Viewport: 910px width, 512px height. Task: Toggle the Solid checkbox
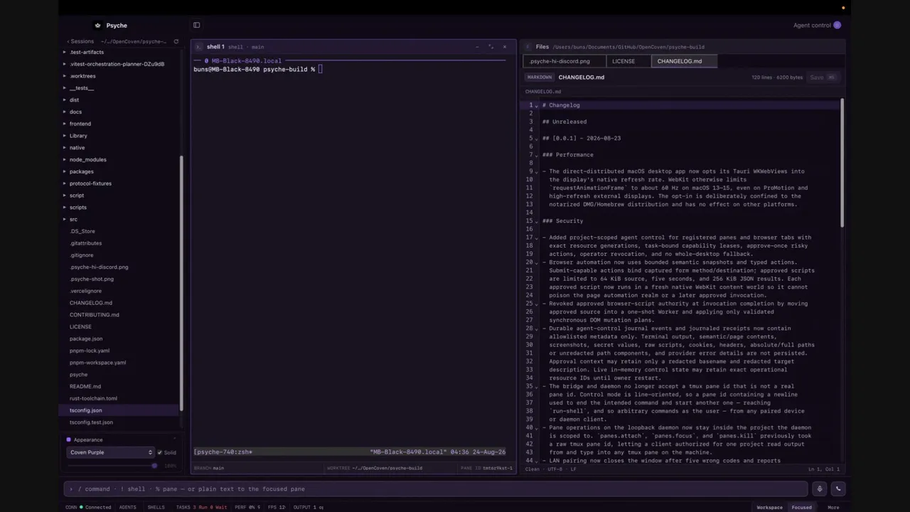click(x=160, y=452)
